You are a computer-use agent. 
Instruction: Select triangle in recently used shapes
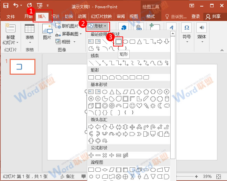139,42
